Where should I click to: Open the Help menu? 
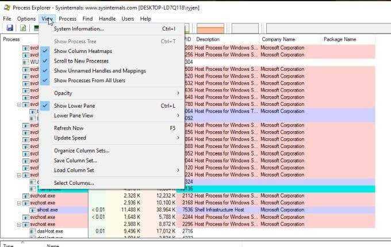coord(145,19)
